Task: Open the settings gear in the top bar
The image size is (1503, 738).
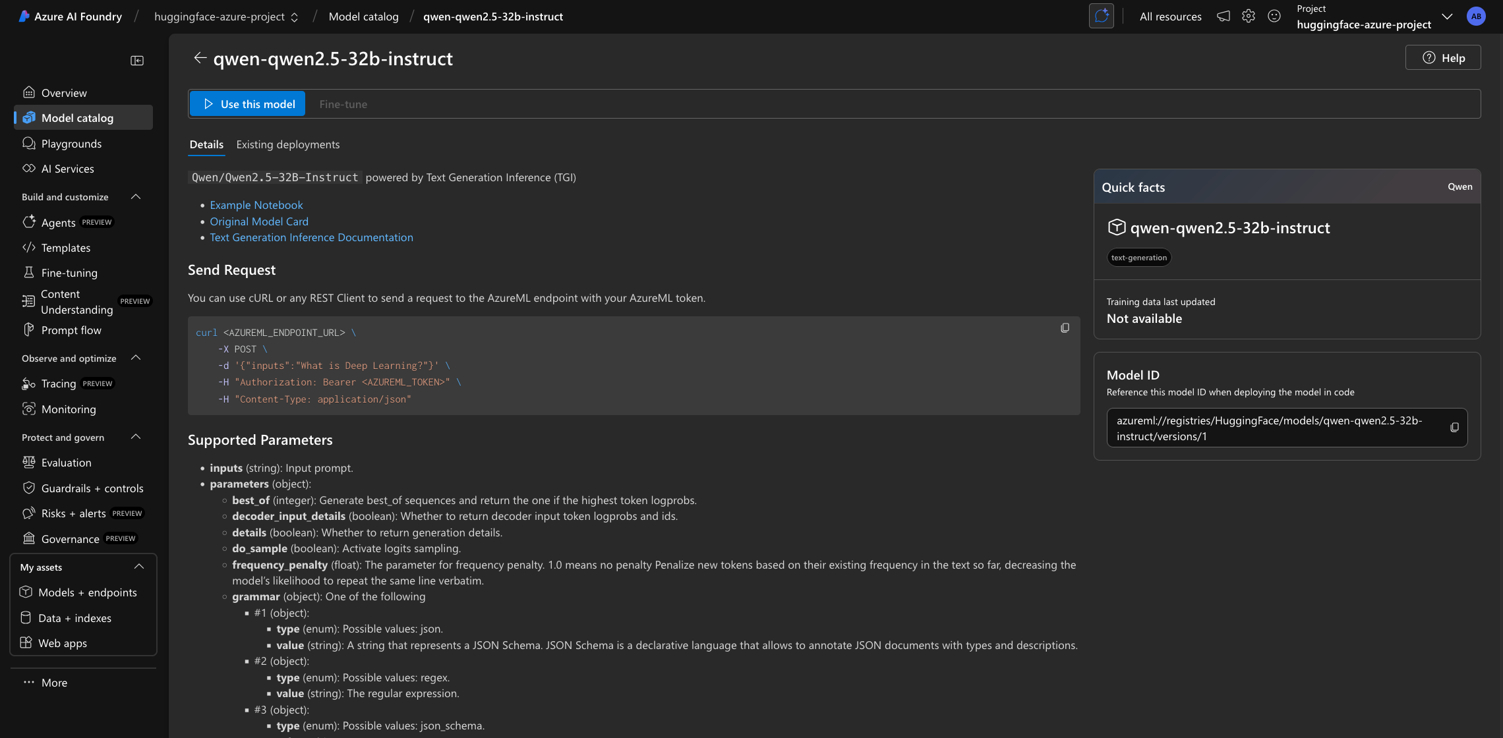Action: click(x=1248, y=16)
